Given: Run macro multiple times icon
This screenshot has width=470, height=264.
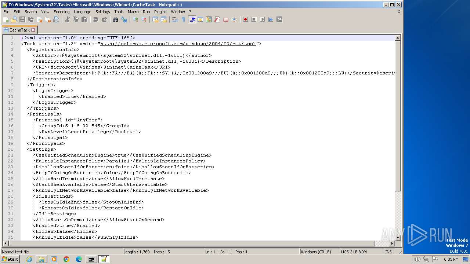Looking at the screenshot, I should [x=271, y=19].
